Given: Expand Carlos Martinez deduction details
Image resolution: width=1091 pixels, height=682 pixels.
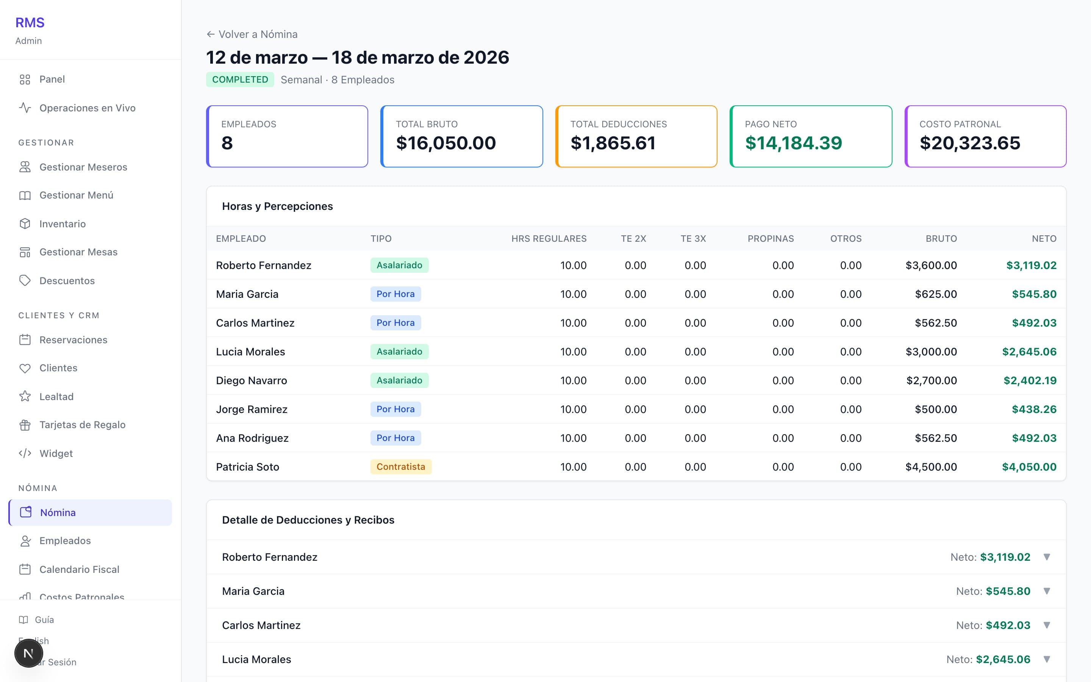Looking at the screenshot, I should (x=1047, y=625).
